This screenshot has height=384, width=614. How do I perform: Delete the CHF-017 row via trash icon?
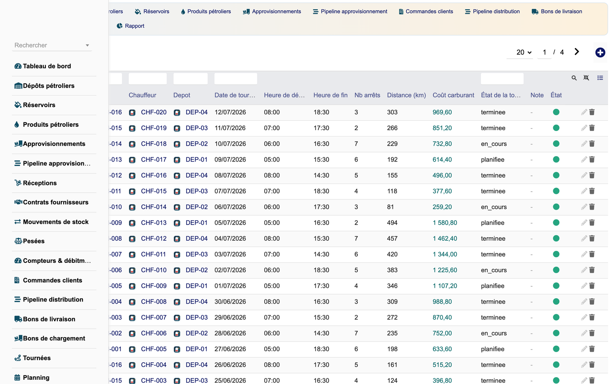(592, 159)
